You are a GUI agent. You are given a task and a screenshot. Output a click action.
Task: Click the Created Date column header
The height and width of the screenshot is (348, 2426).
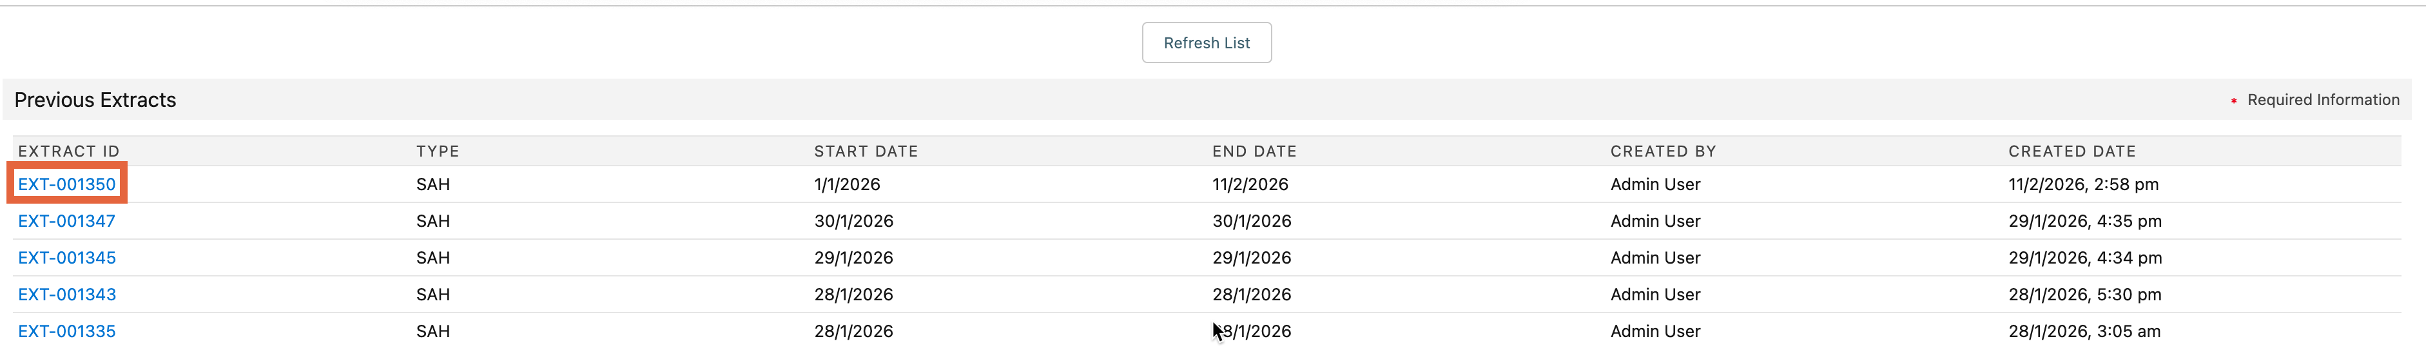coord(2072,151)
